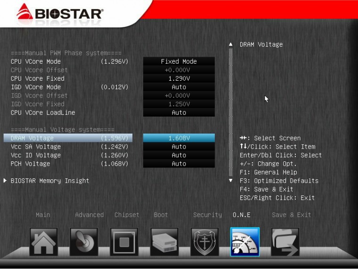The height and width of the screenshot is (269, 358).
Task: Click the greyed IGD Vcore Fixed 1.250V value
Action: click(179, 104)
